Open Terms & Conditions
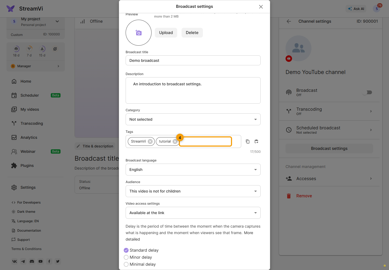This screenshot has height=270, width=389. click(x=26, y=249)
